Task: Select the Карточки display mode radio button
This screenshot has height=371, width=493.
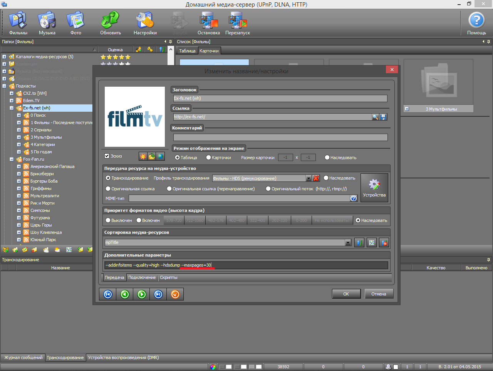Action: 208,158
